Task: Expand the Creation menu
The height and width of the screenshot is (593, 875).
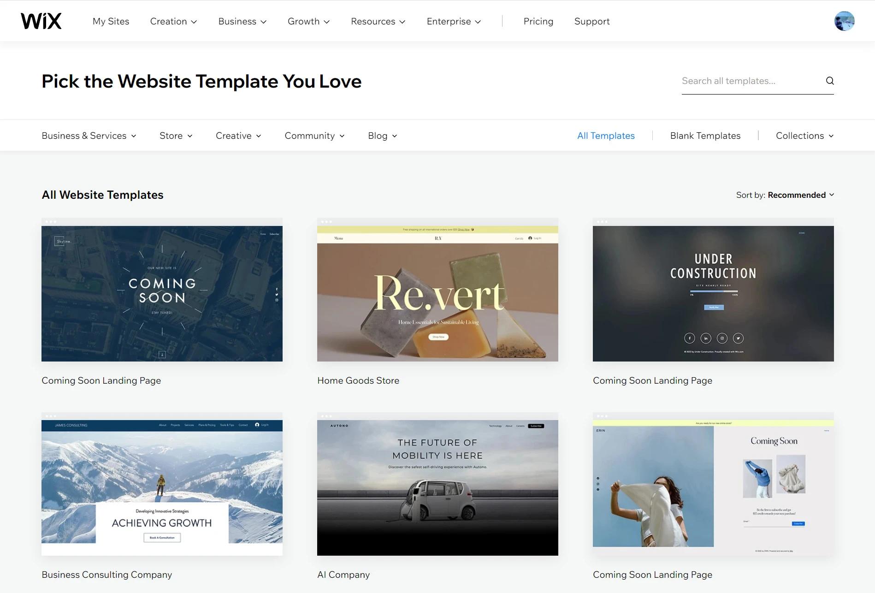Action: (x=173, y=21)
